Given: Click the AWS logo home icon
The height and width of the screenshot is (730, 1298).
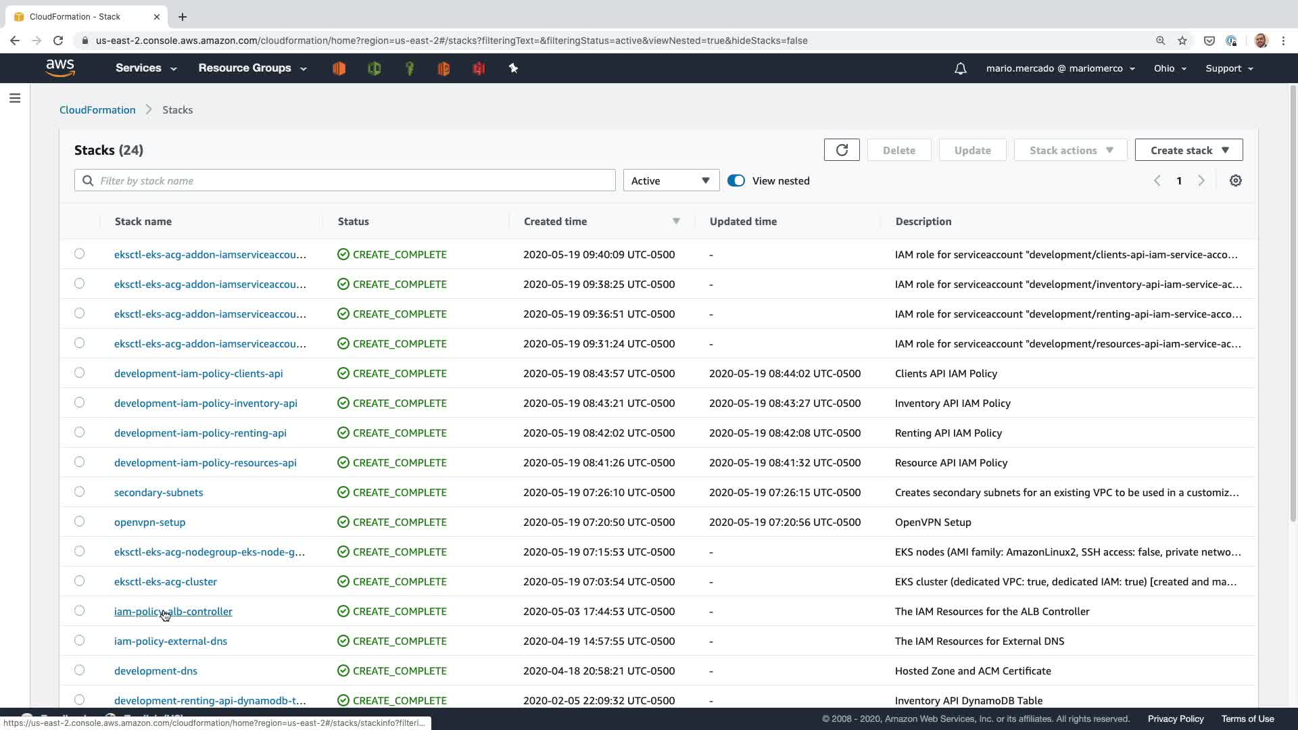Looking at the screenshot, I should 60,68.
